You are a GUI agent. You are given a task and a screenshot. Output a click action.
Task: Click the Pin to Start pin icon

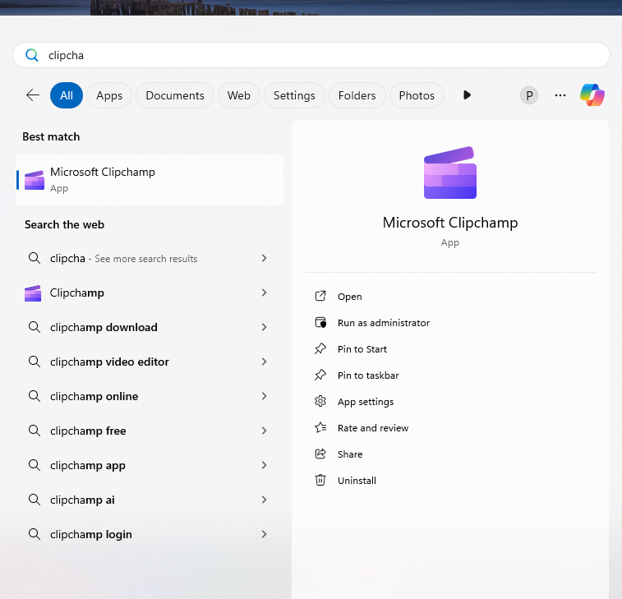coord(320,348)
